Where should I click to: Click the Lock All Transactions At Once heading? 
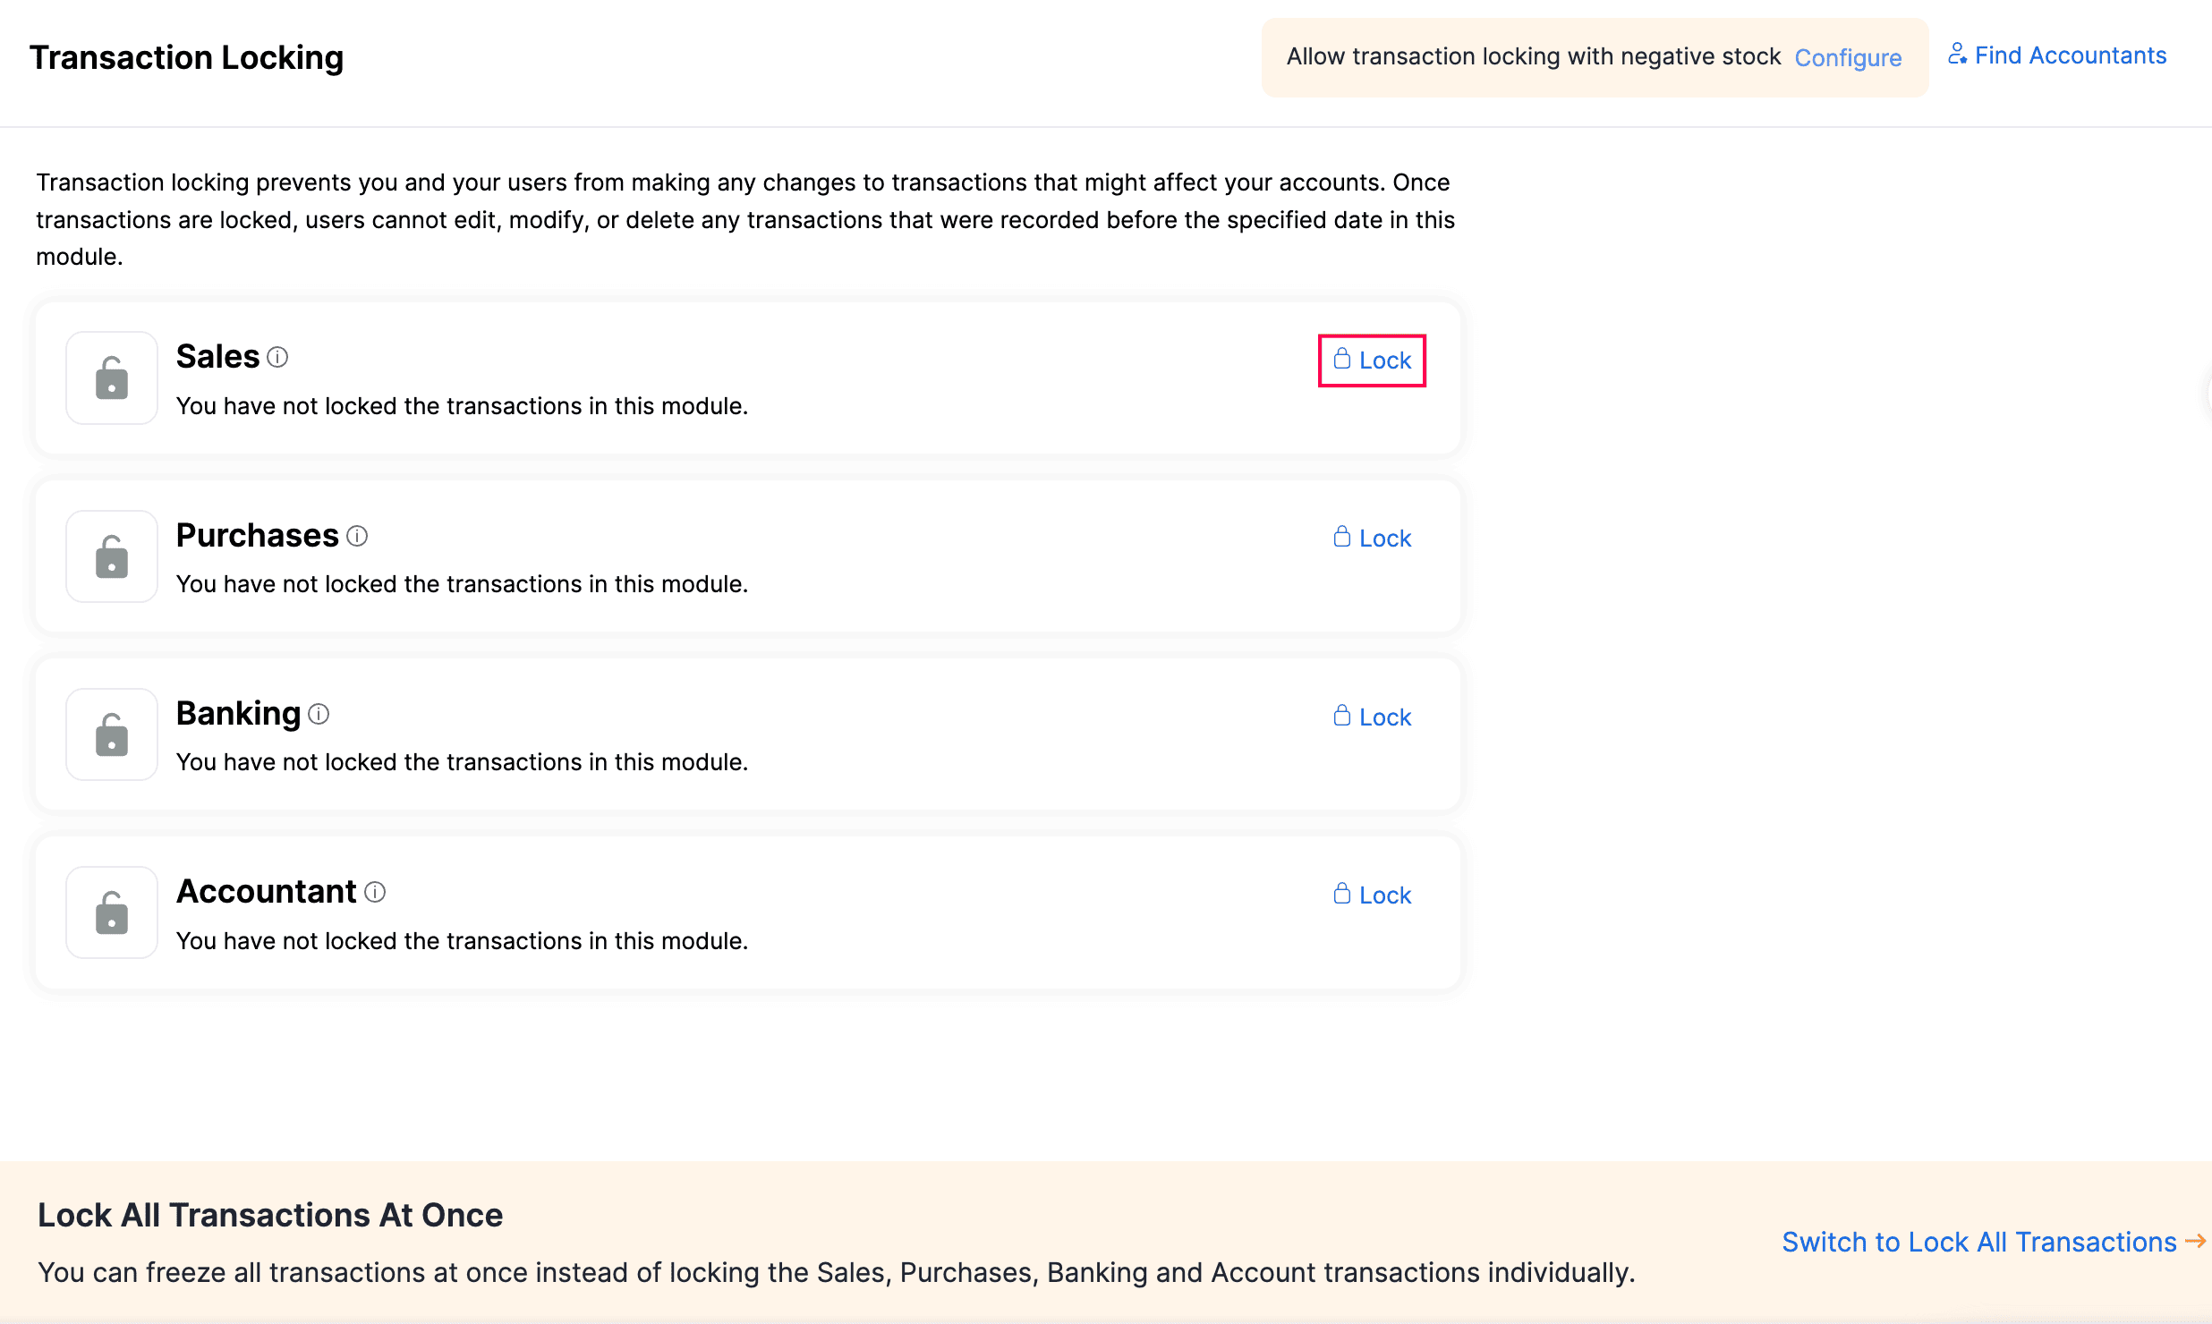pos(270,1215)
